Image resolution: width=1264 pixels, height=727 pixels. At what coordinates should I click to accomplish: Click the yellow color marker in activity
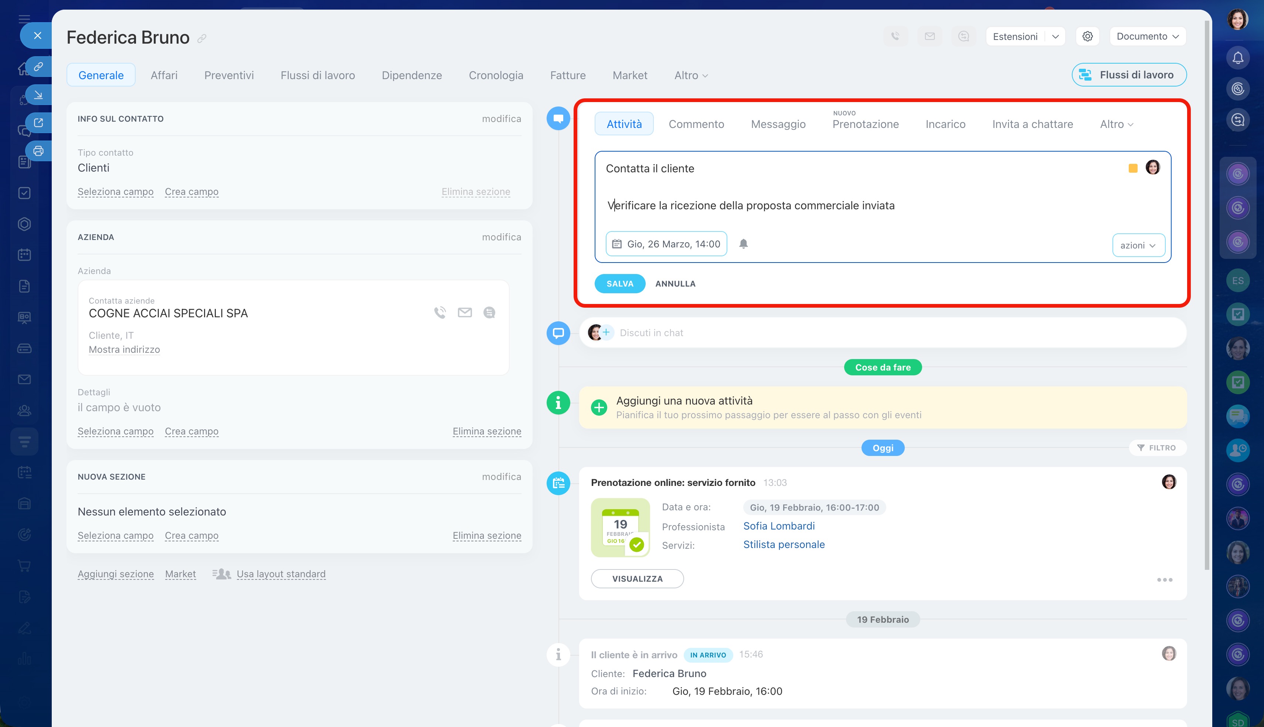1133,168
